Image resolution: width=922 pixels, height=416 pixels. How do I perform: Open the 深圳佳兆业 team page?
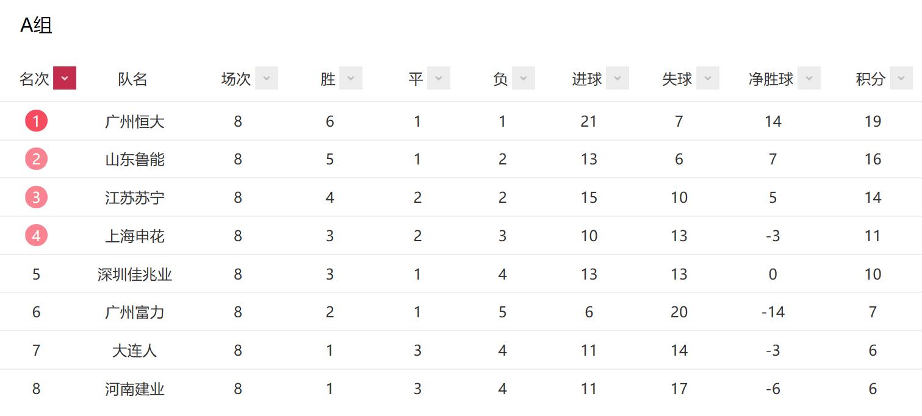[134, 274]
